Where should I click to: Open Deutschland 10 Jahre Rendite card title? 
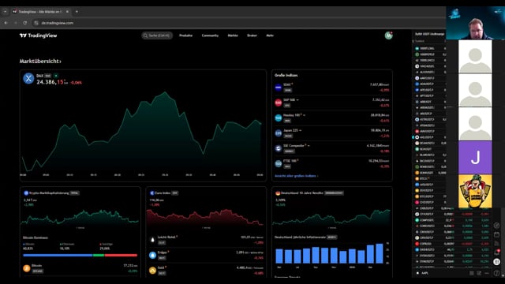pos(301,192)
